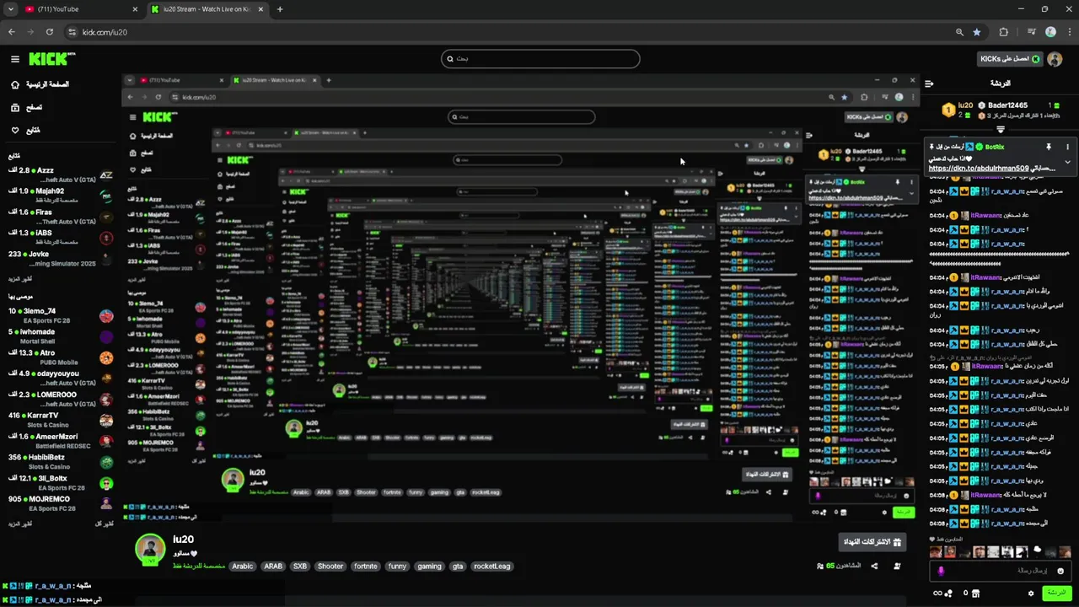Screen dimensions: 1079x607
Task: Reload the page with browser refresh icon
Action: (x=50, y=32)
